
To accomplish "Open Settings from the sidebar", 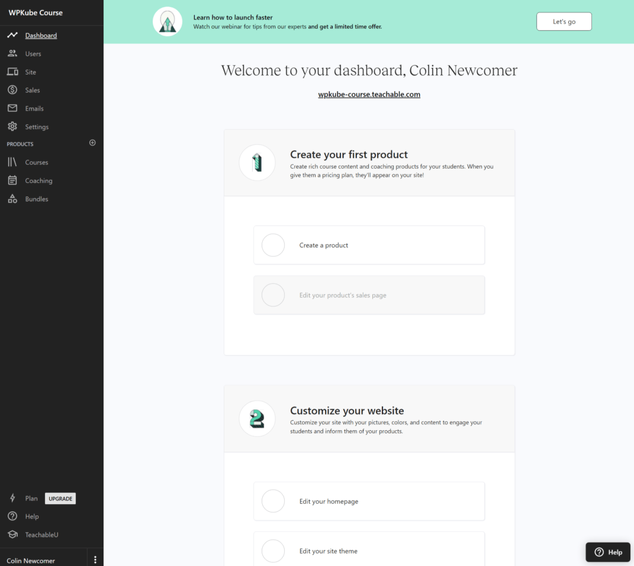I will 37,127.
